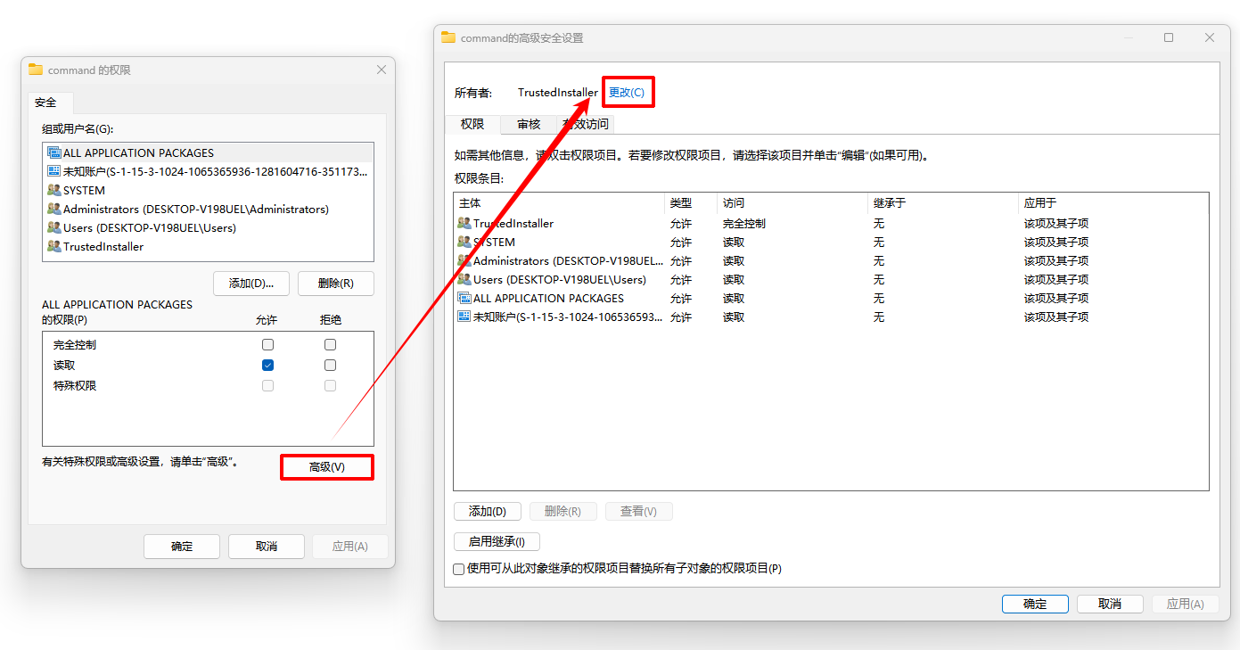Viewport: 1240px width, 650px height.
Task: Click the 添加(D)... button in the permissions dialog
Action: pyautogui.click(x=251, y=284)
